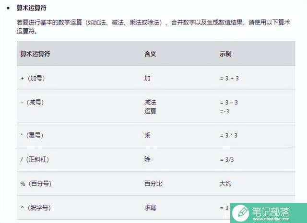Open the www.notetribe.com watermark link
307x223 pixels.
(271, 219)
